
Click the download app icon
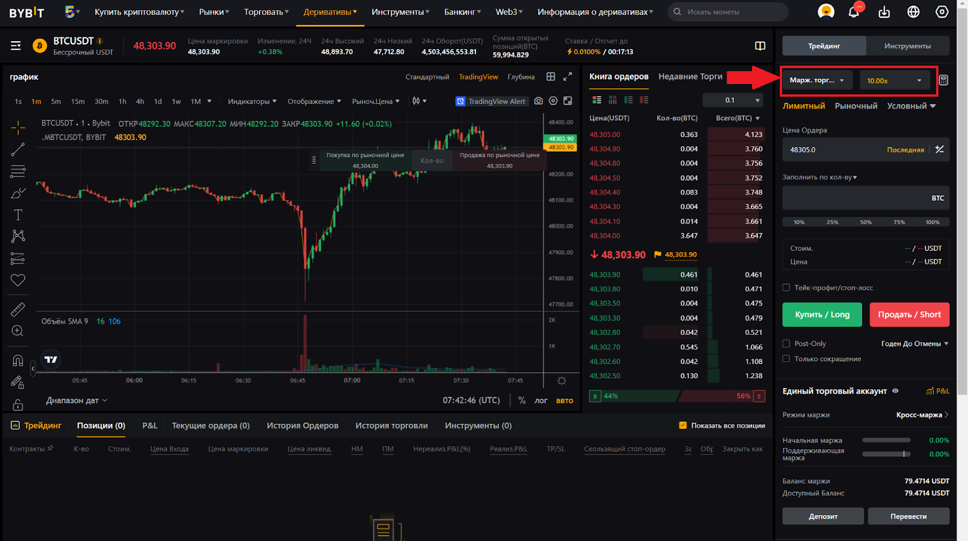click(x=885, y=11)
